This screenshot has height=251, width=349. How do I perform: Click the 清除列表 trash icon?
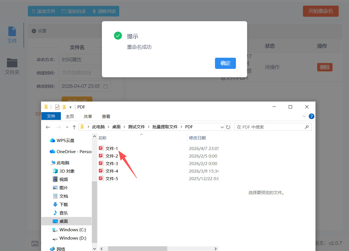94,11
